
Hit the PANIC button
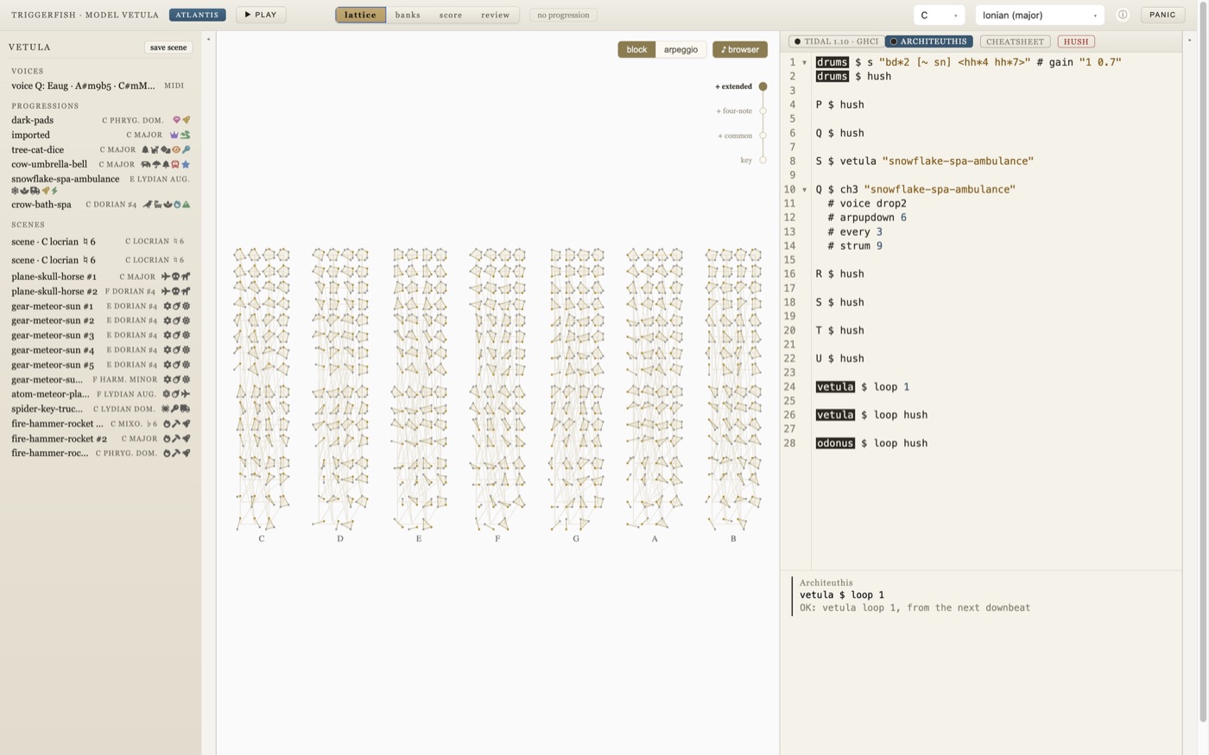click(1162, 15)
